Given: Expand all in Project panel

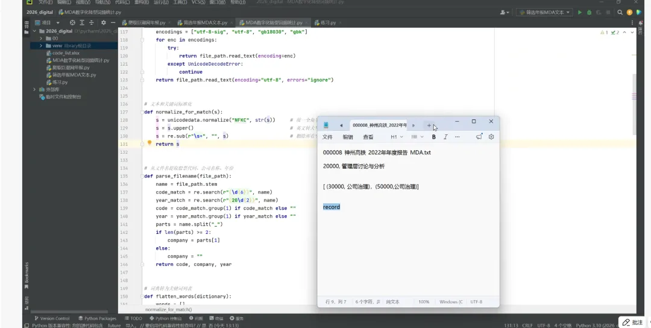Looking at the screenshot, I should [x=82, y=22].
